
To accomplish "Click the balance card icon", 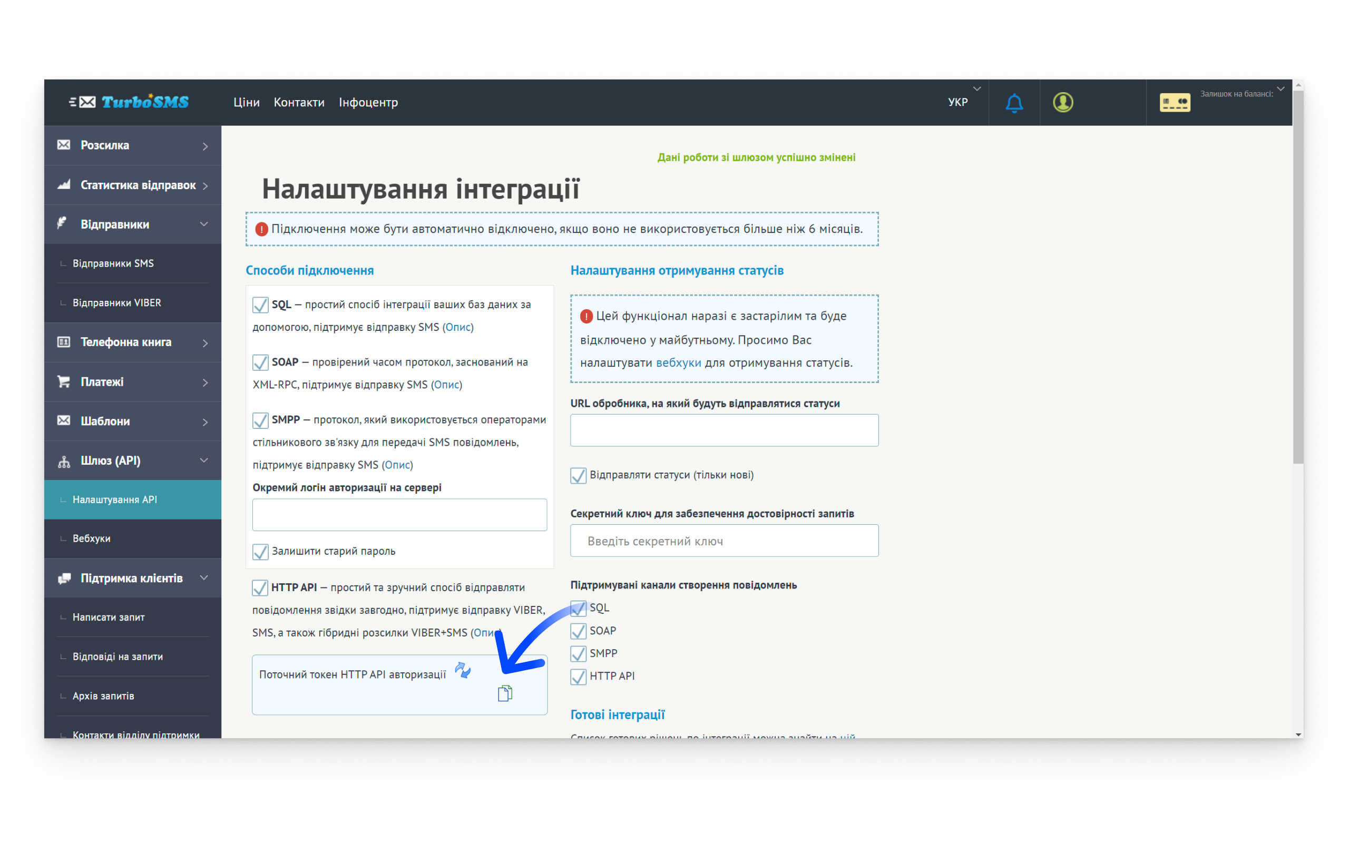I will [1175, 103].
